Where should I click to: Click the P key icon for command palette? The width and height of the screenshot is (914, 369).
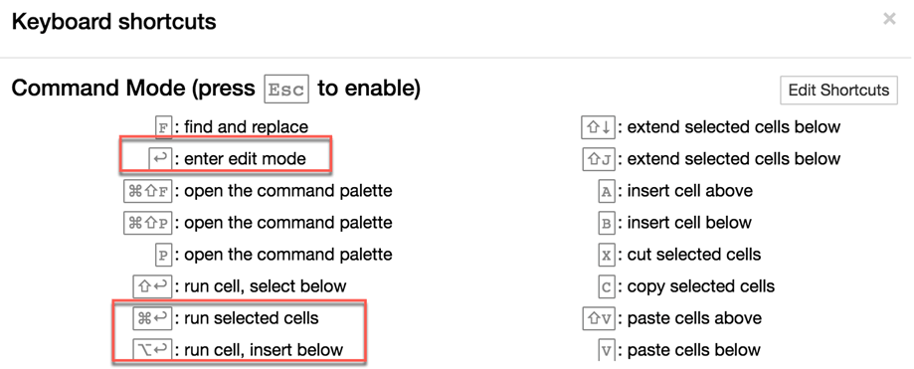click(164, 255)
